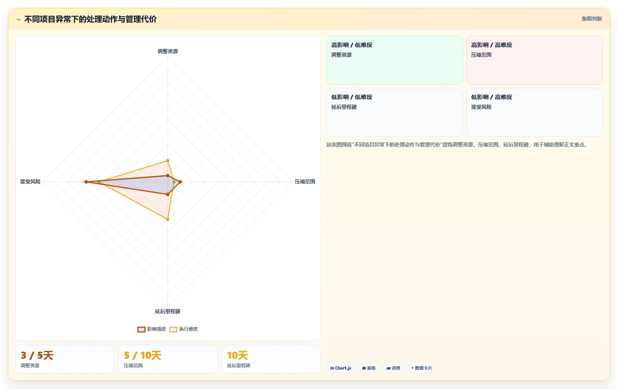Screen dimensions: 618x389
Task: Click the 执行难度 data point on 调整资源 axis
Action: tap(168, 160)
